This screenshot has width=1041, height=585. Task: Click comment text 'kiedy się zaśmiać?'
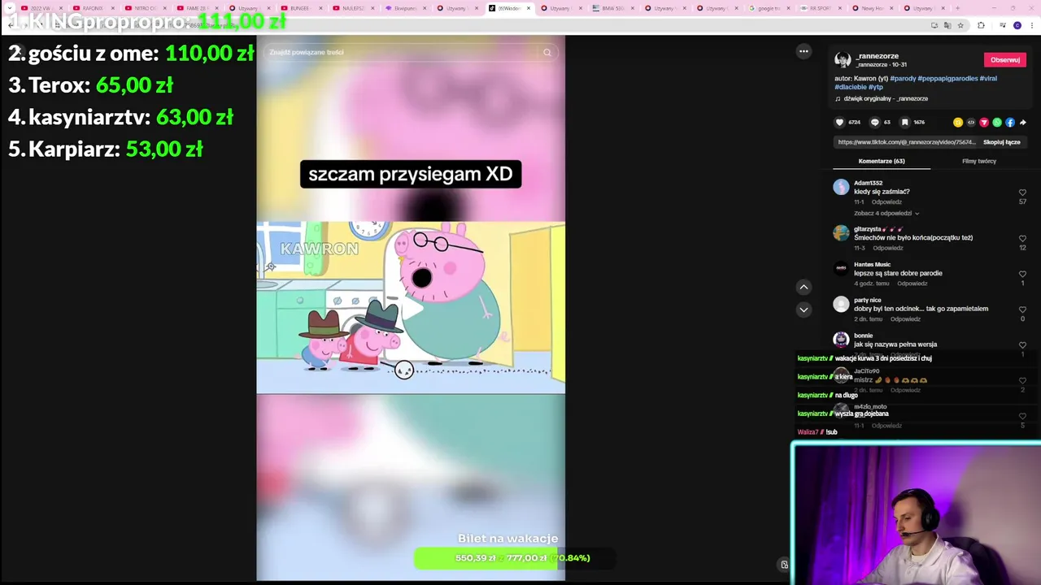[882, 192]
